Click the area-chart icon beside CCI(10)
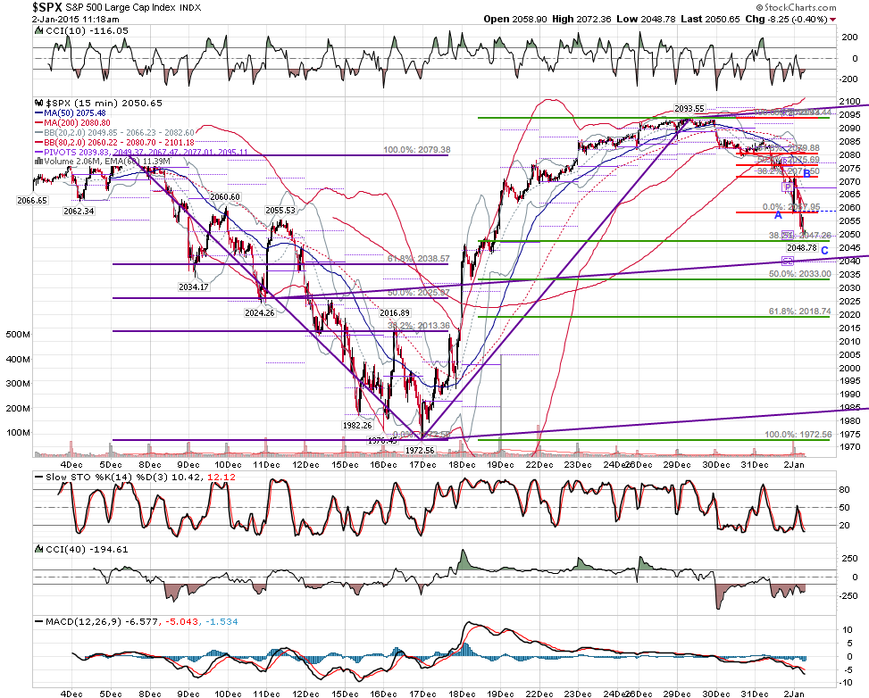 (x=38, y=31)
